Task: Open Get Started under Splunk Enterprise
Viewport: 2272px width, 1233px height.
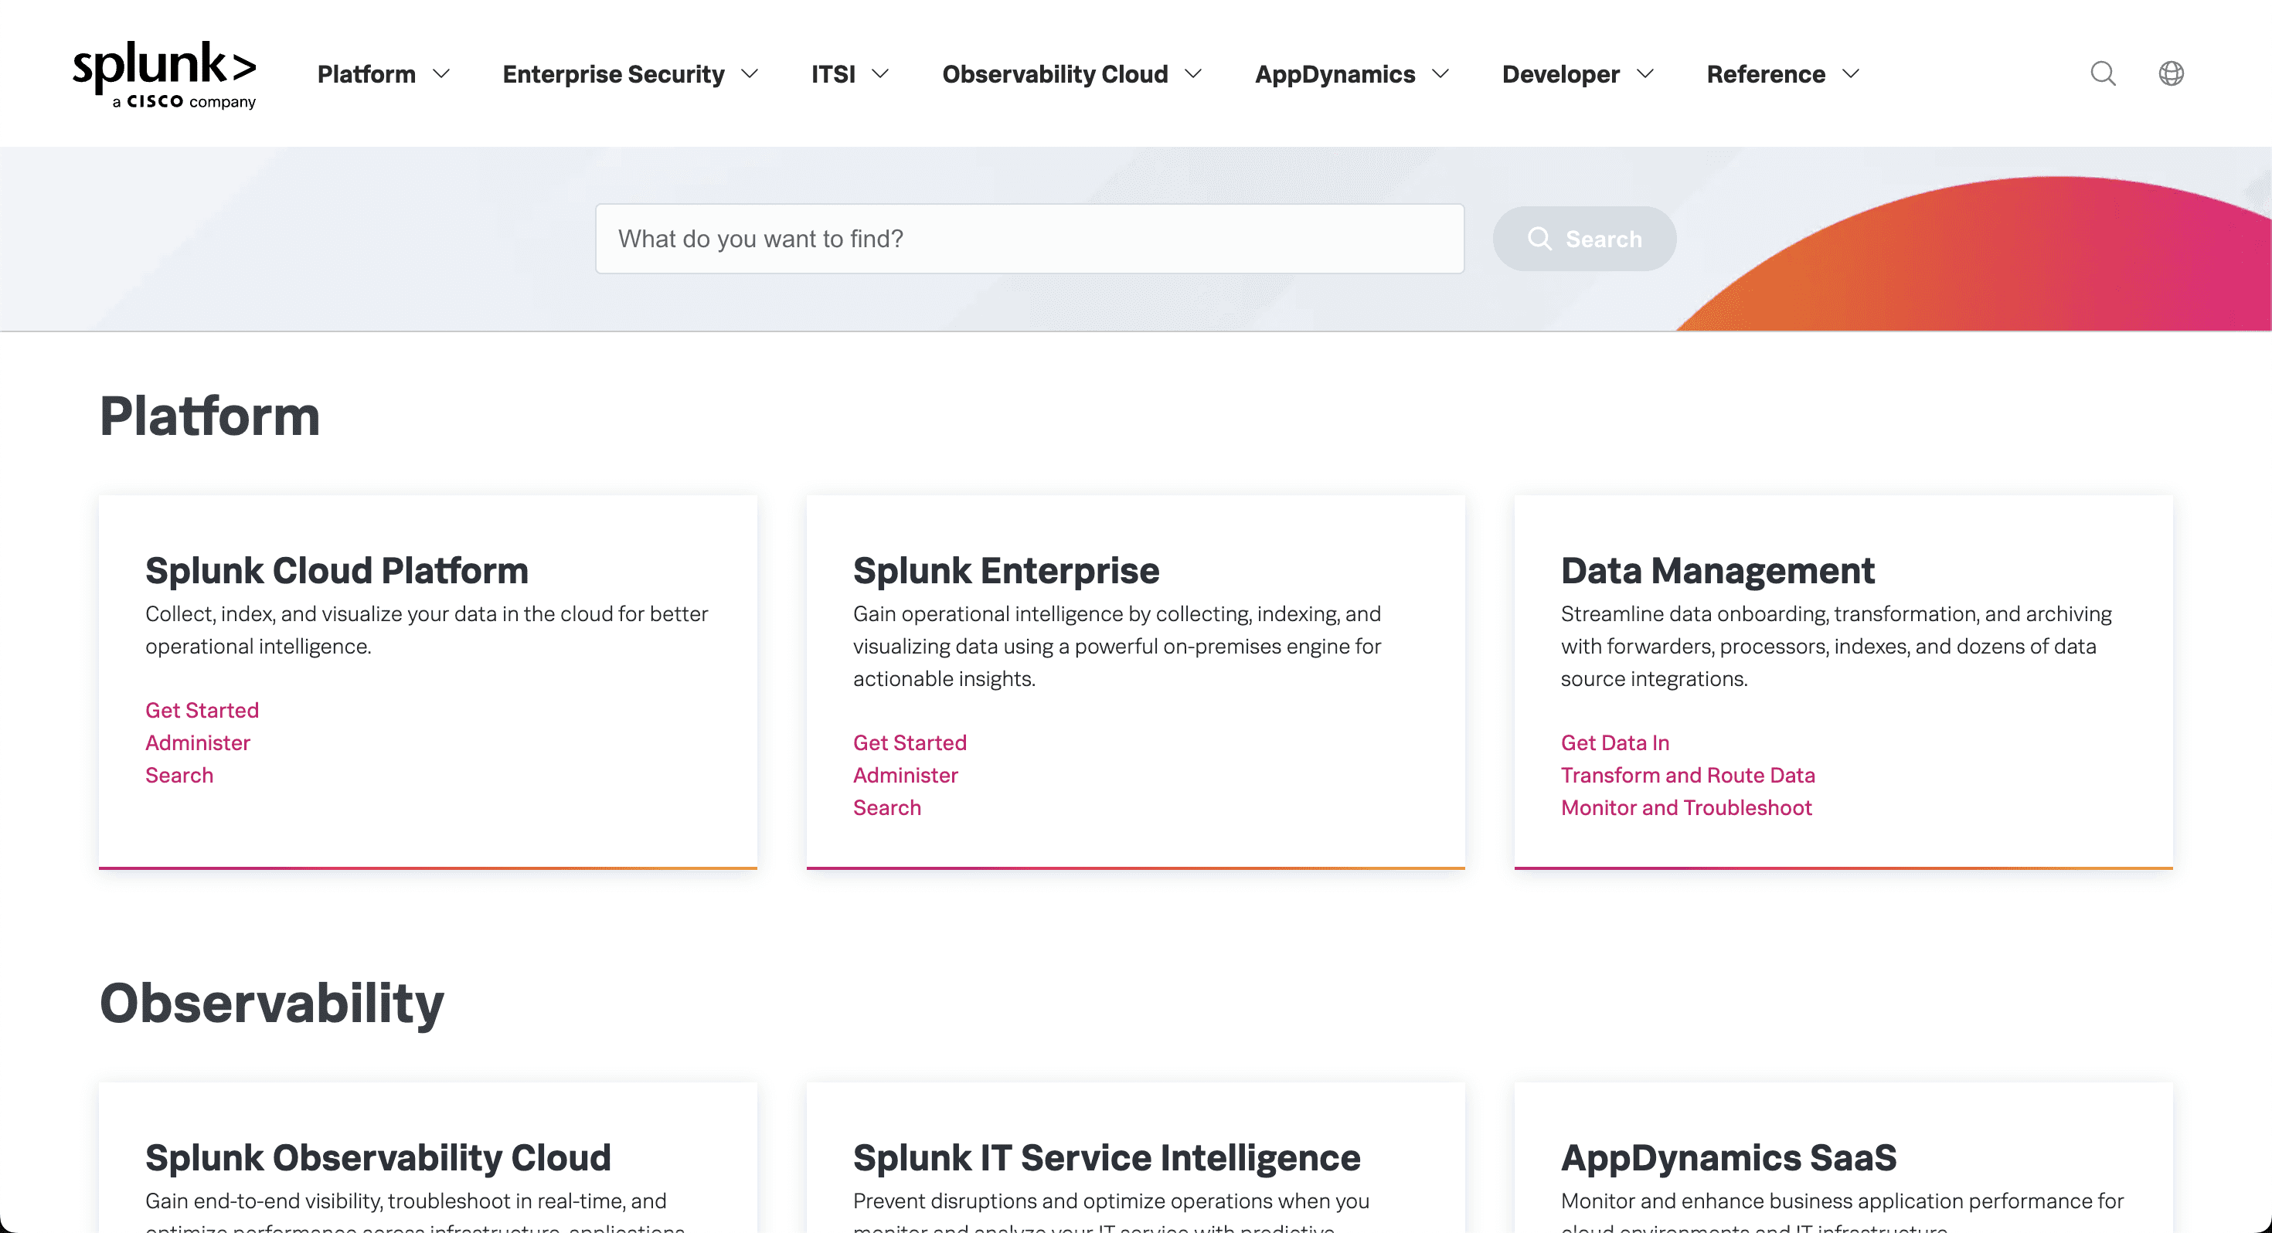Action: point(910,742)
